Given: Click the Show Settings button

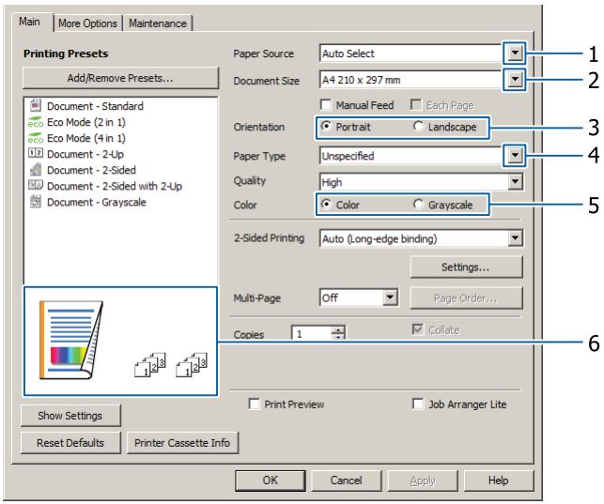Looking at the screenshot, I should click(x=70, y=416).
